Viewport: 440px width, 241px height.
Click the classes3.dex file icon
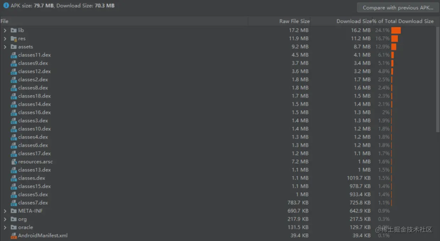14,121
